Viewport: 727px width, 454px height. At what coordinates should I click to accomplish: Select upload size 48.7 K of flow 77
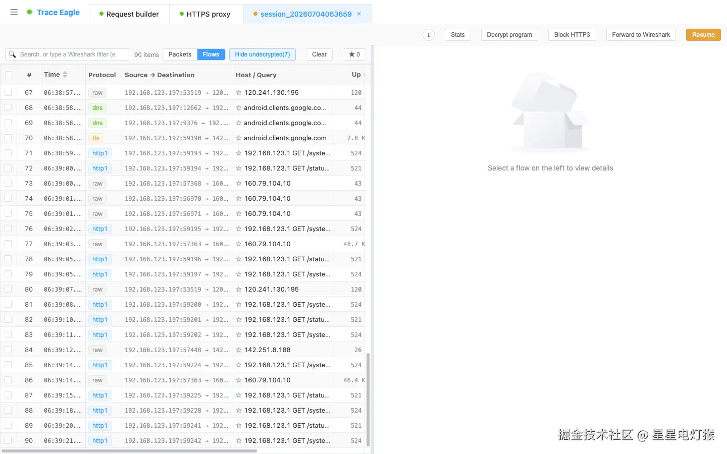click(x=354, y=244)
